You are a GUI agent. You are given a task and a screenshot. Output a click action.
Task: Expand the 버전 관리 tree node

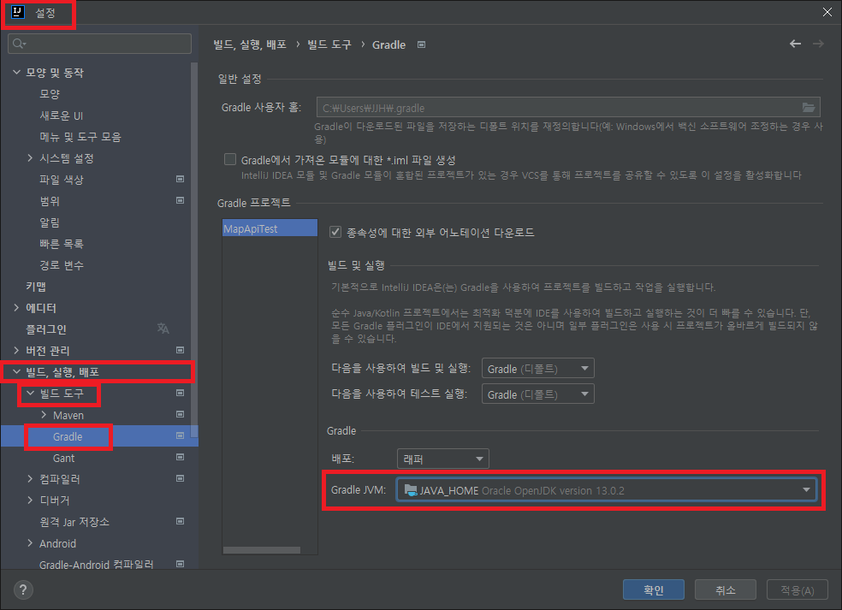(16, 350)
